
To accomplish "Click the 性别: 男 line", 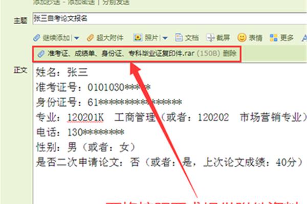I will click(85, 147).
